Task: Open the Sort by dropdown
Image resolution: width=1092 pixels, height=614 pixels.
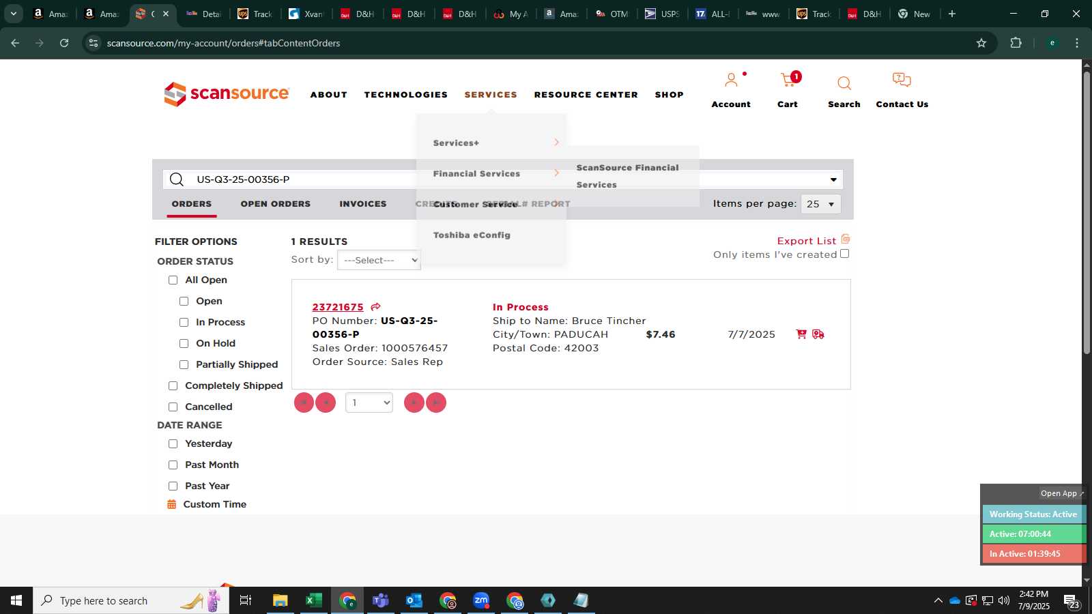Action: pos(379,260)
